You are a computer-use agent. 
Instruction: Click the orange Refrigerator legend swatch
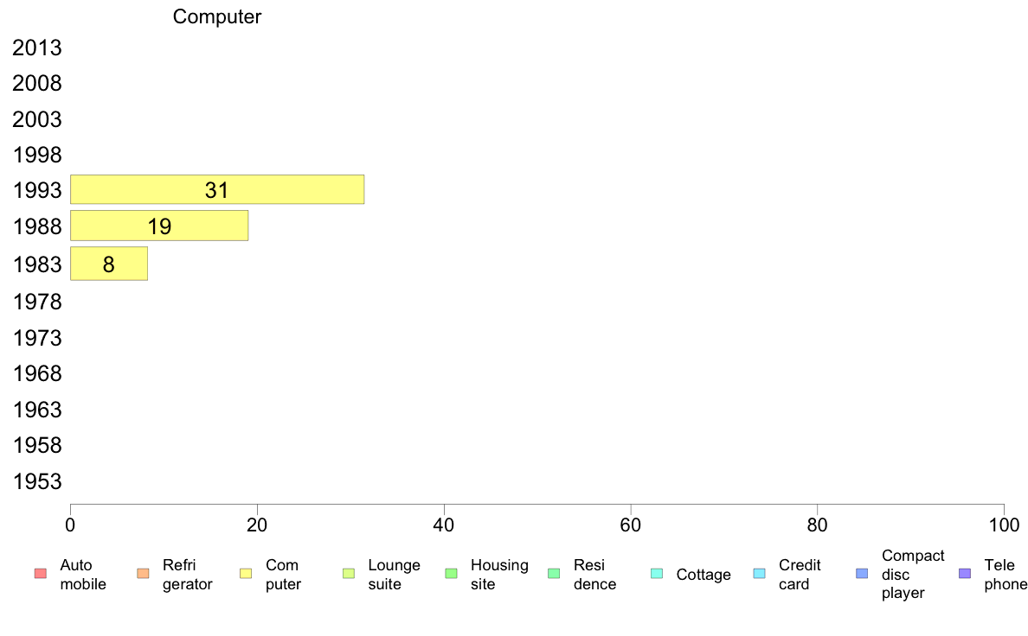(x=143, y=574)
